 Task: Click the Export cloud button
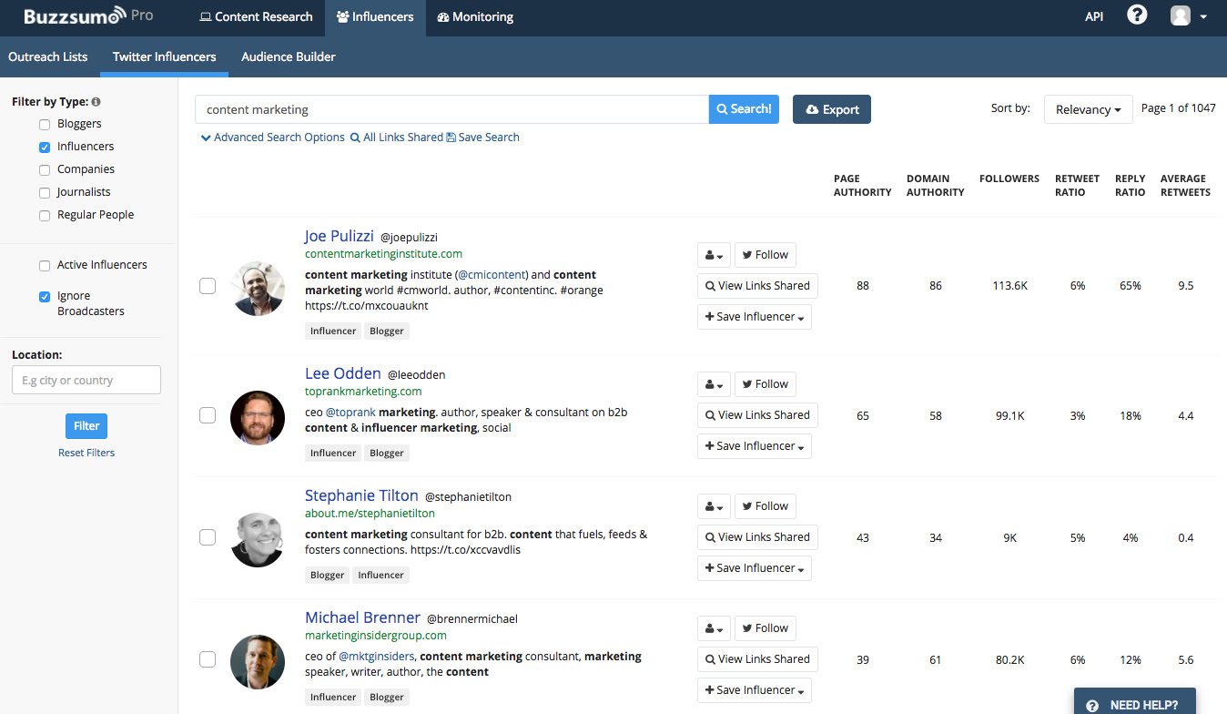click(832, 109)
